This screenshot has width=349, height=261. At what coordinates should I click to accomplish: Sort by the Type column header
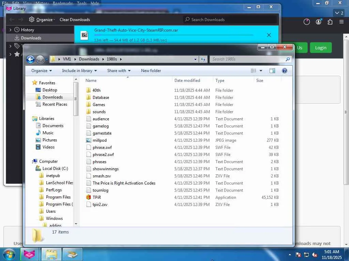tap(220, 80)
